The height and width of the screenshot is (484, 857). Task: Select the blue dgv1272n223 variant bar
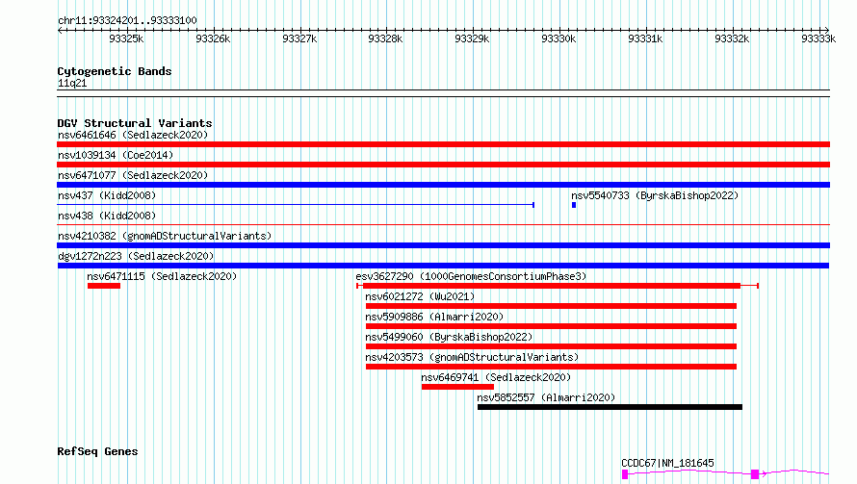pyautogui.click(x=443, y=266)
